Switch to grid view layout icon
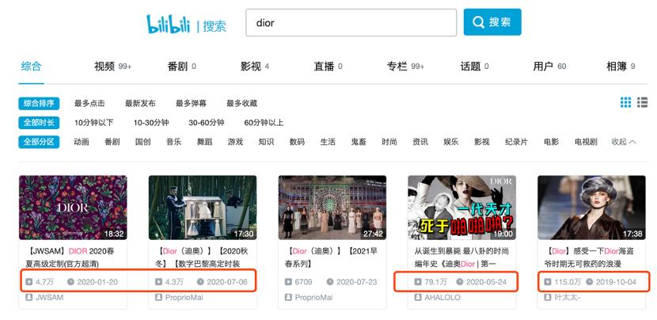The width and height of the screenshot is (657, 320). [625, 102]
